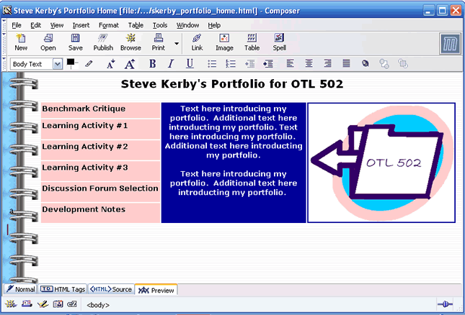Click the Table insert icon
This screenshot has height=315, width=465.
[x=252, y=42]
